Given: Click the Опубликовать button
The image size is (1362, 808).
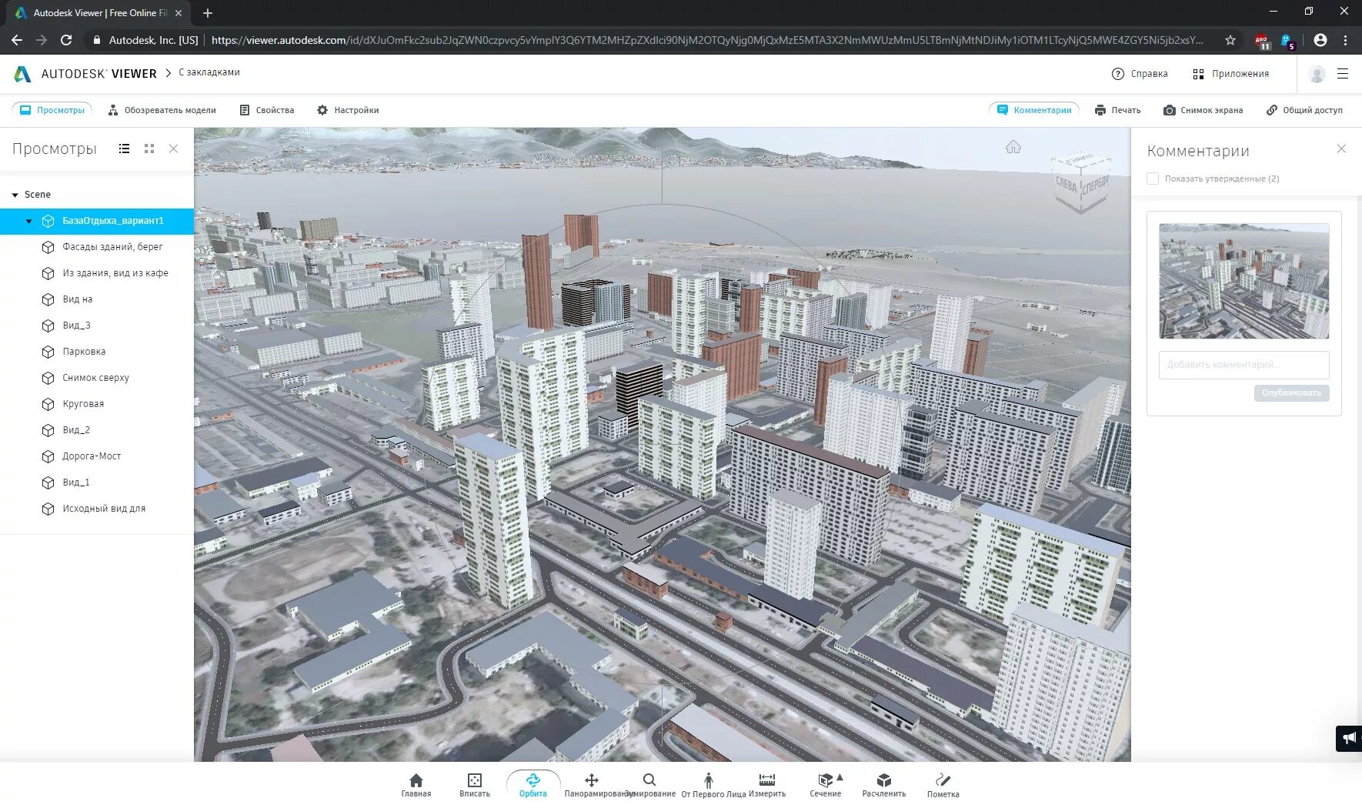Looking at the screenshot, I should point(1292,392).
